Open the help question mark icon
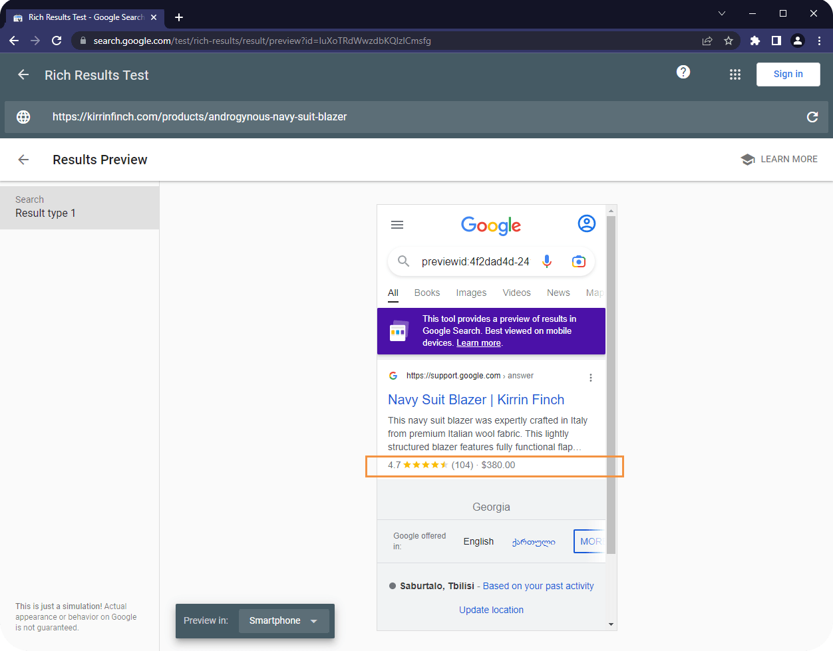The image size is (833, 651). [683, 72]
